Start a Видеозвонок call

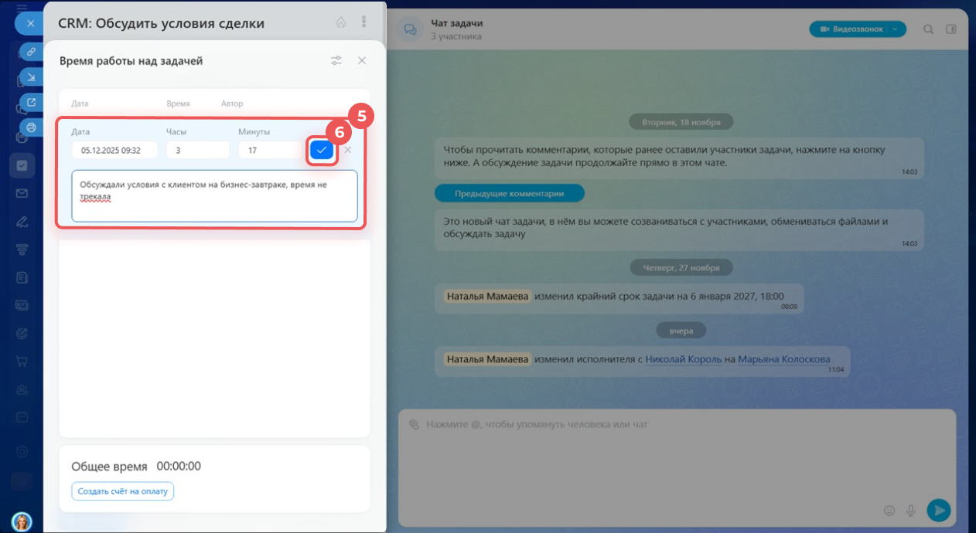[x=847, y=29]
